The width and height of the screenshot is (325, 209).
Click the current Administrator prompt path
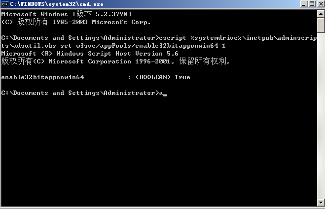pyautogui.click(x=79, y=93)
